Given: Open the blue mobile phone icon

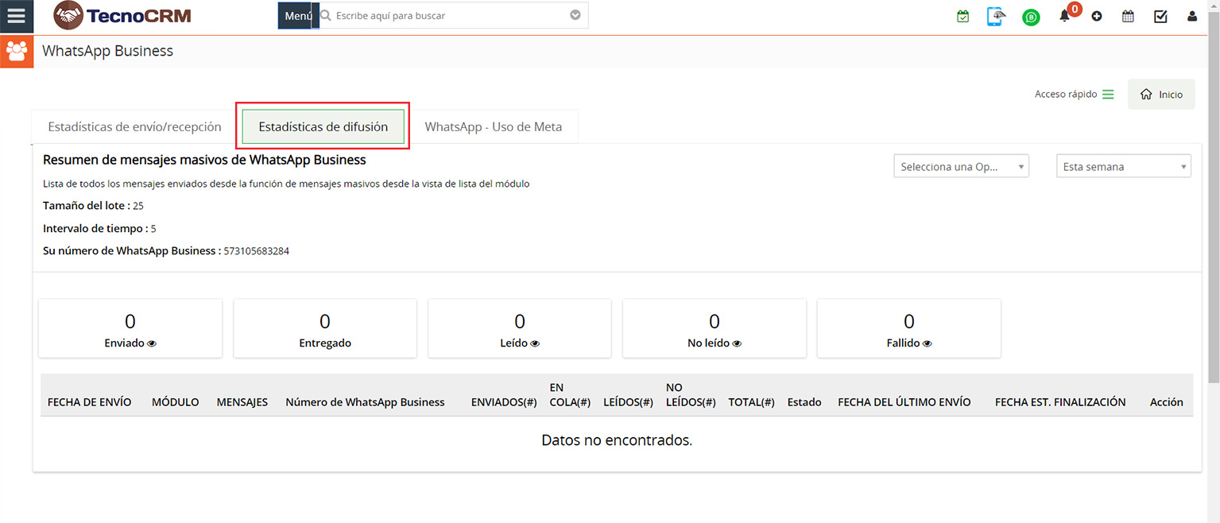Looking at the screenshot, I should [996, 16].
